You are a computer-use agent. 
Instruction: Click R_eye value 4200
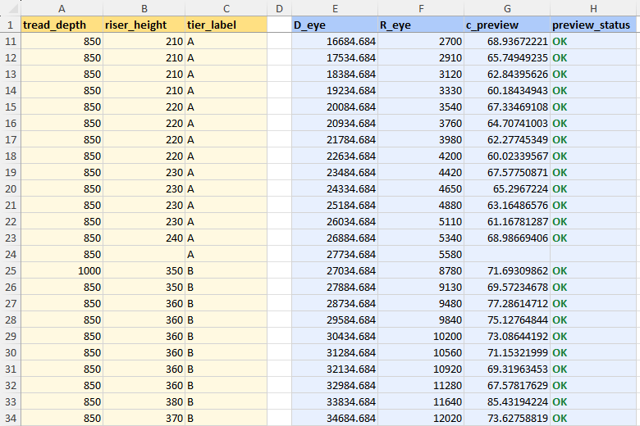click(x=421, y=156)
